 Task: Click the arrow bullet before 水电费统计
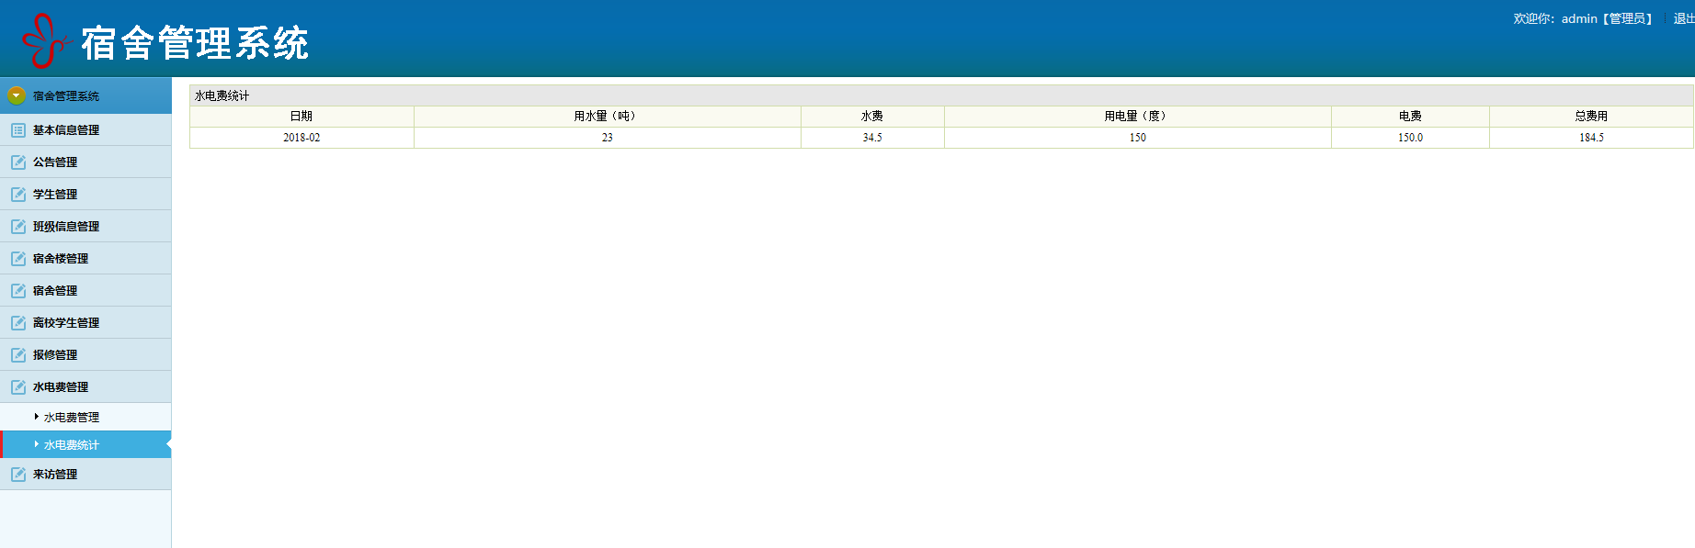pyautogui.click(x=37, y=444)
